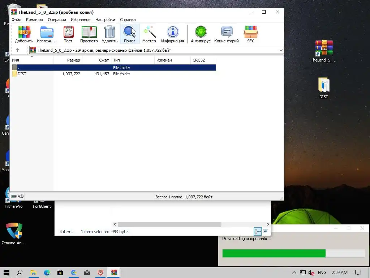Open the Mail app from the taskbar
This screenshot has height=278, width=370.
click(87, 273)
